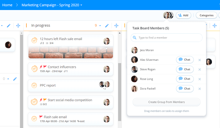This screenshot has height=128, width=220.
Task: Open Marketing Campaign - Spring 2020 dropdown
Action: (x=52, y=5)
